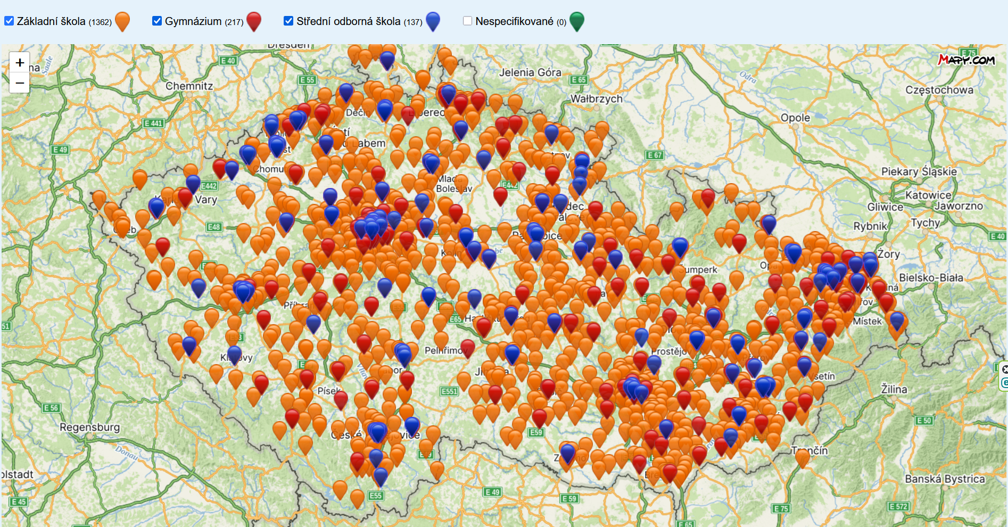Select the blue marker at Znojmo

point(568,452)
